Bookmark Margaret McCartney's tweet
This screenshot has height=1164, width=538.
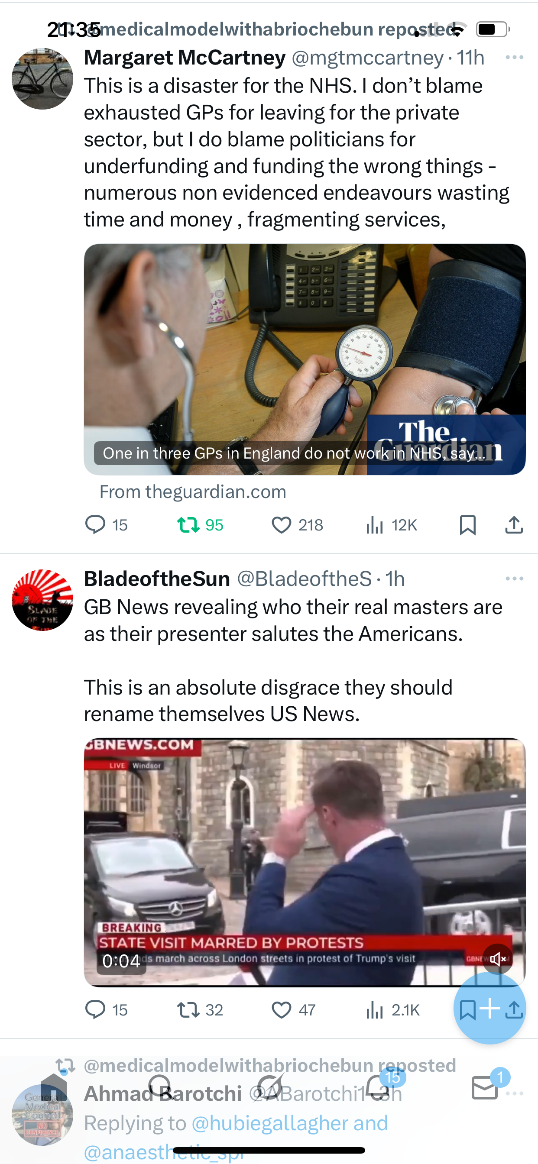pos(467,525)
